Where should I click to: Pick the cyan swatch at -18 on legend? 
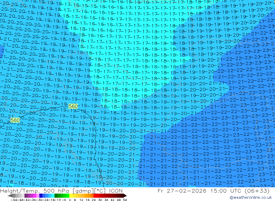tap(53, 196)
